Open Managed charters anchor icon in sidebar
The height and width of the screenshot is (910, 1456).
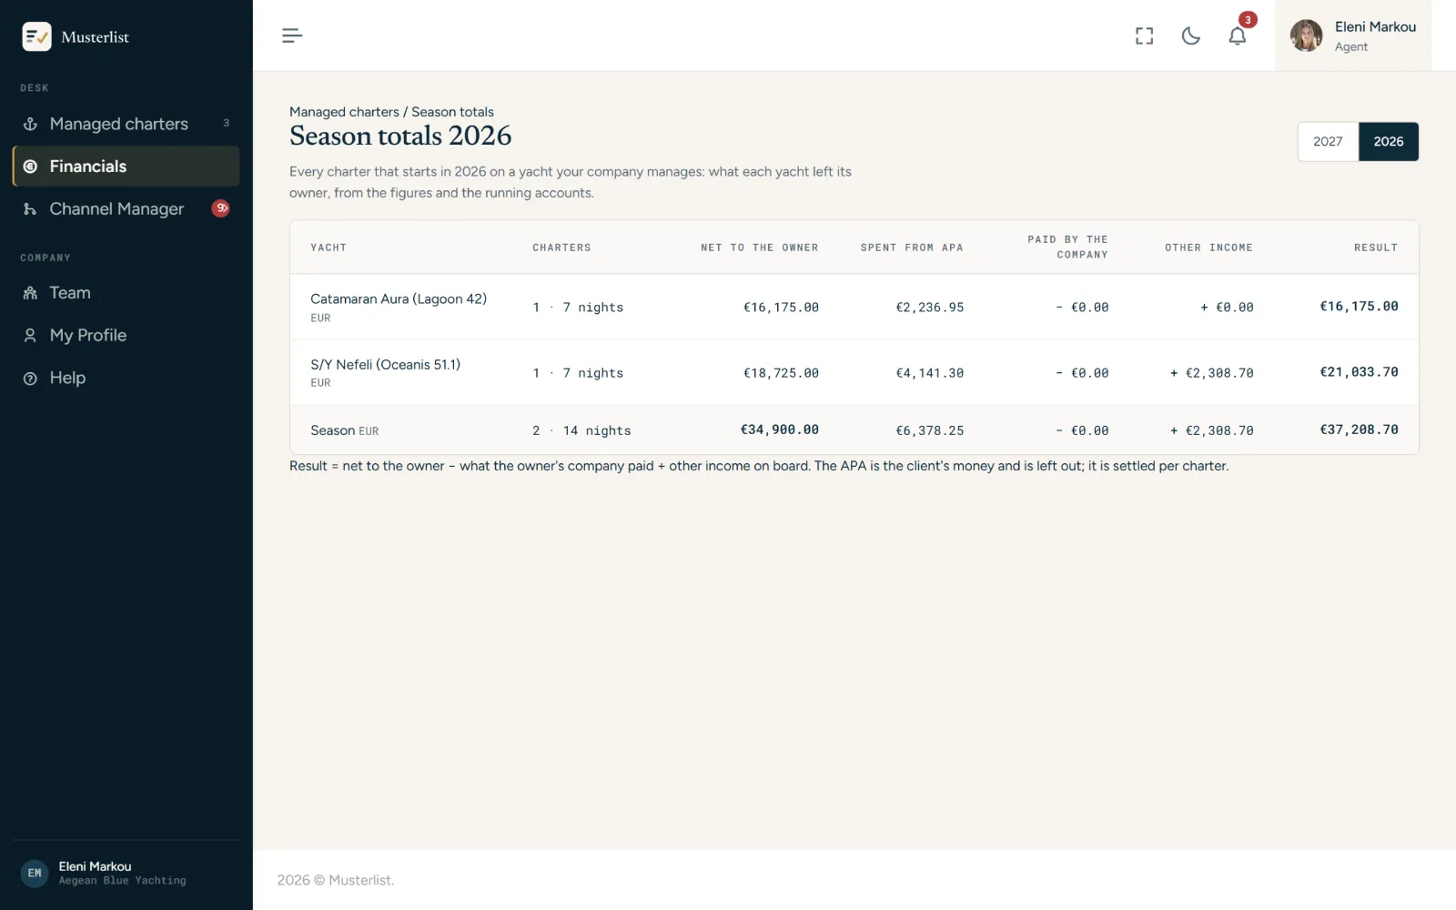click(30, 124)
